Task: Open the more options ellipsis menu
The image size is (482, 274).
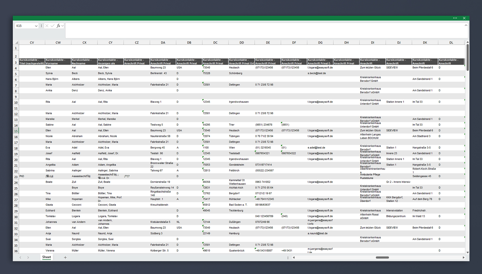Action: (455, 18)
